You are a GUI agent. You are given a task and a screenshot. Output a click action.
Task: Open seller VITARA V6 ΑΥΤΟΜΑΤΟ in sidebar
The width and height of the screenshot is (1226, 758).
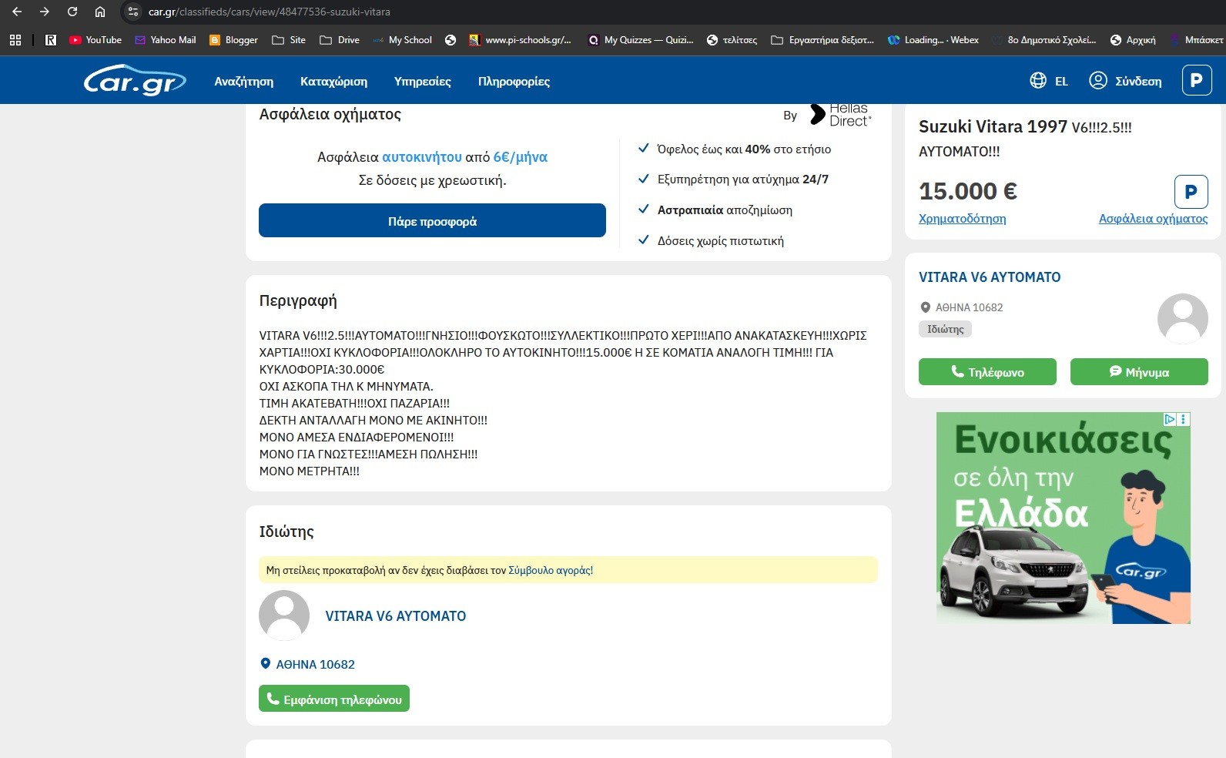click(990, 277)
